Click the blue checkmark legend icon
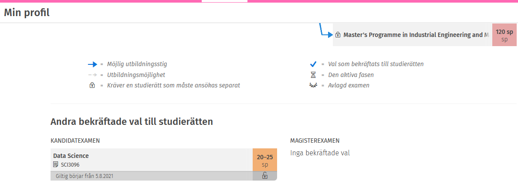Image resolution: width=518 pixels, height=191 pixels. click(x=313, y=64)
